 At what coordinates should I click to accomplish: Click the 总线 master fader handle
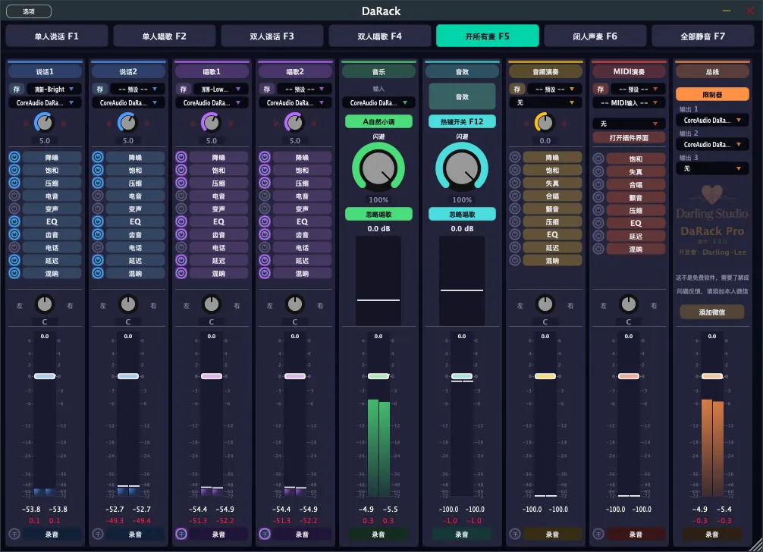[x=712, y=376]
